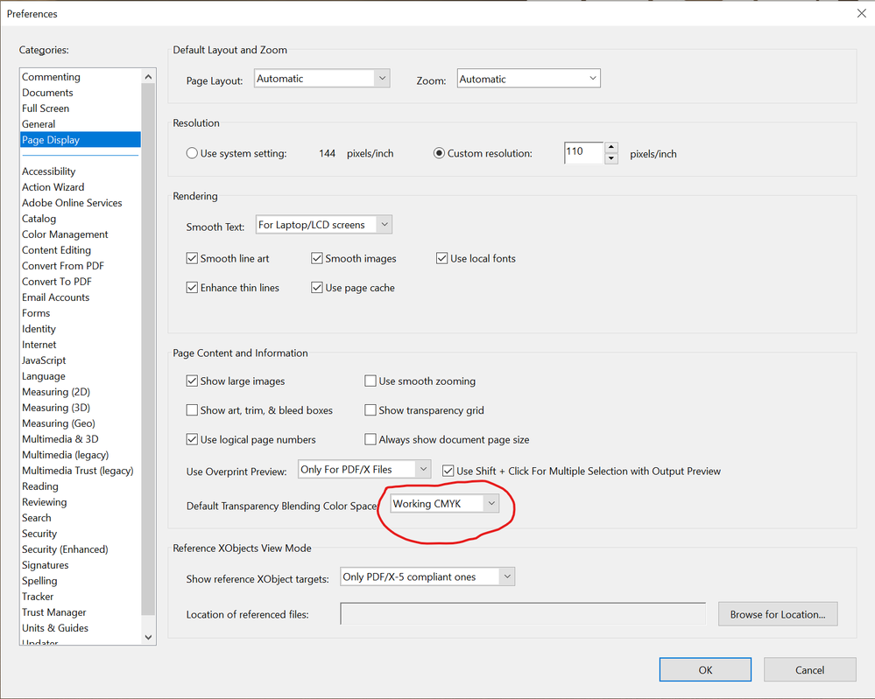Open Zoom Automatic dropdown

point(528,79)
